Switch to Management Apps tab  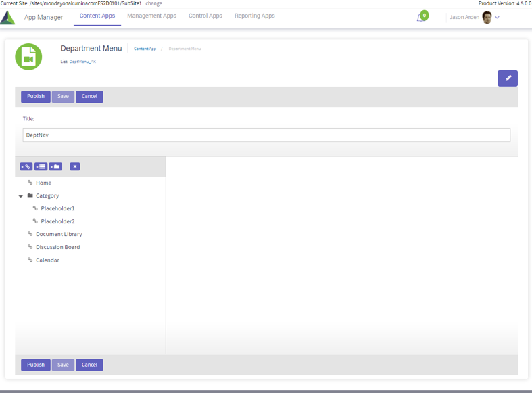151,16
